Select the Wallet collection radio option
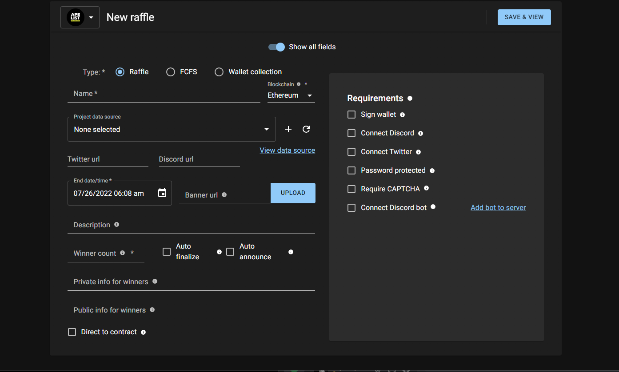Image resolution: width=619 pixels, height=372 pixels. click(219, 72)
